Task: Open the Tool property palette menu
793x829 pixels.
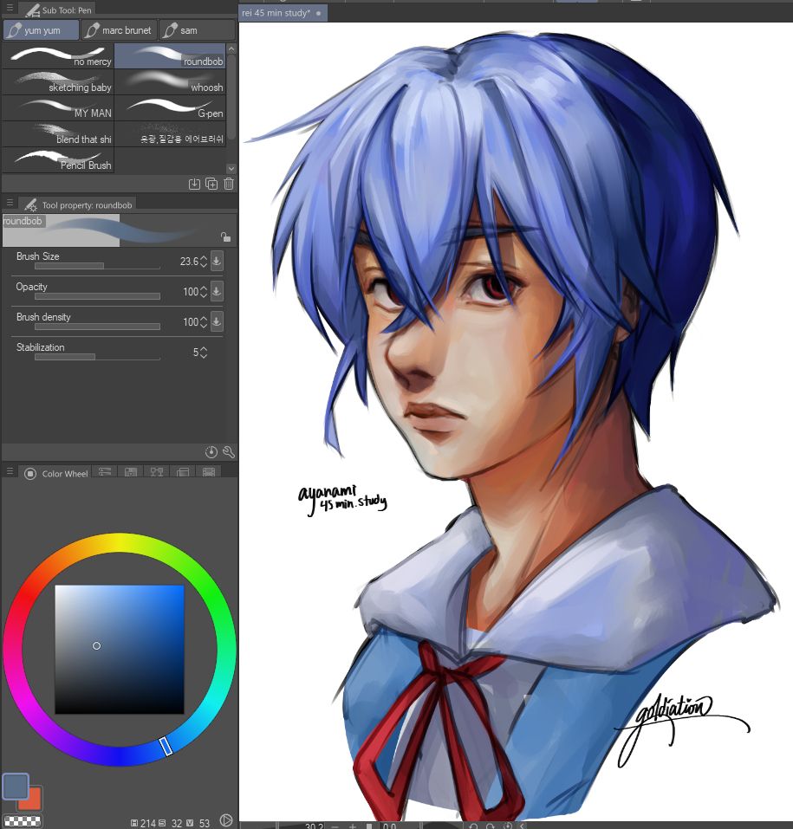Action: [x=10, y=203]
